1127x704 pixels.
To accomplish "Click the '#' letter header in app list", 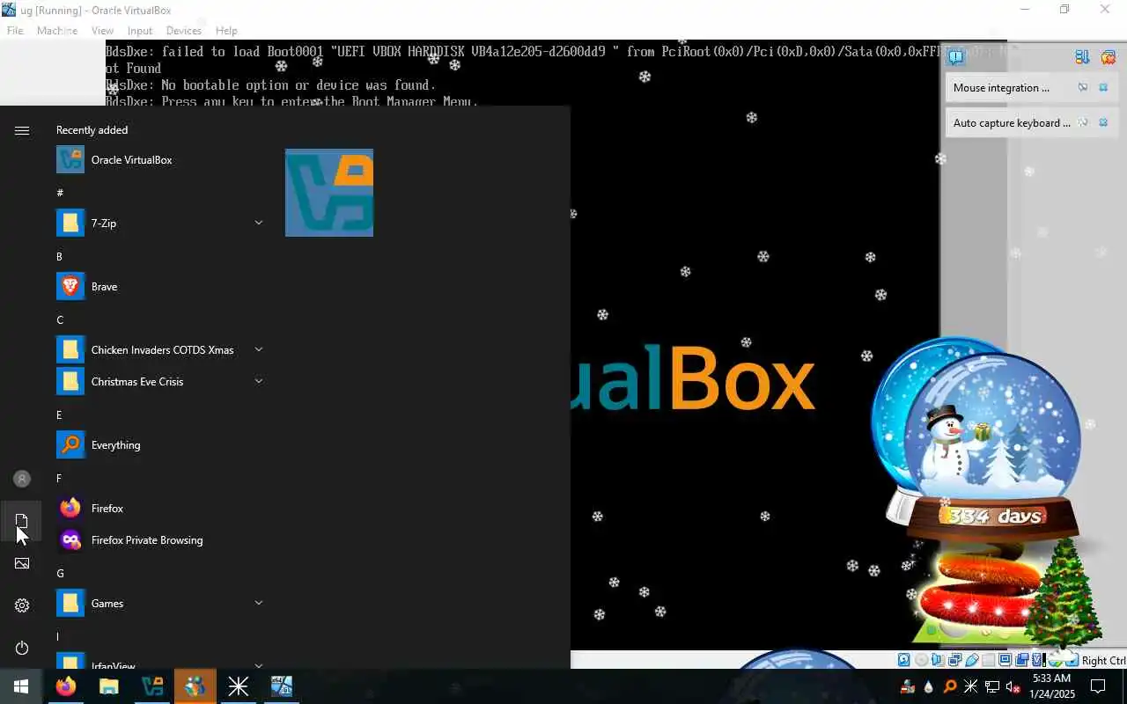I will (x=60, y=193).
